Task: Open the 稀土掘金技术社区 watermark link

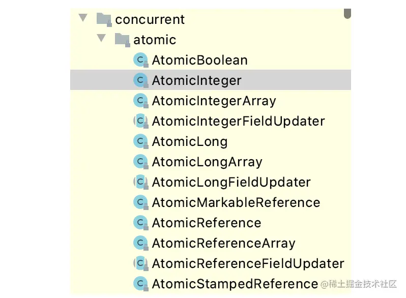Action: click(358, 284)
